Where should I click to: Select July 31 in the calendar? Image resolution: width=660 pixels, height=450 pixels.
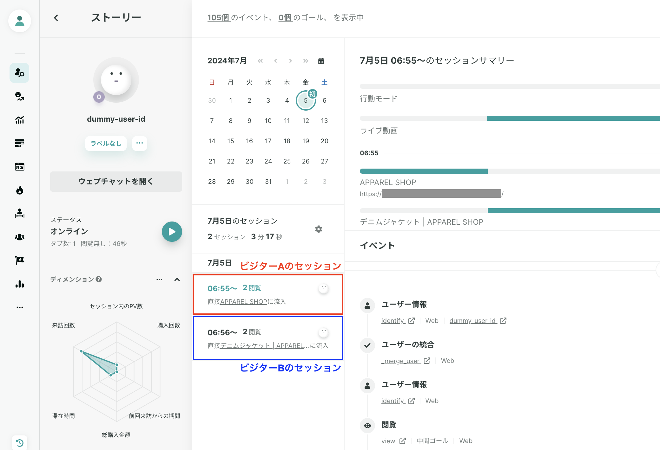[x=268, y=182]
